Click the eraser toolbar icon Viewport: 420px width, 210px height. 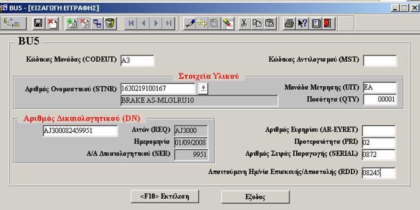(228, 23)
